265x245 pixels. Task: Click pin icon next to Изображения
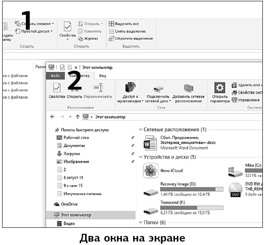[x=133, y=161]
